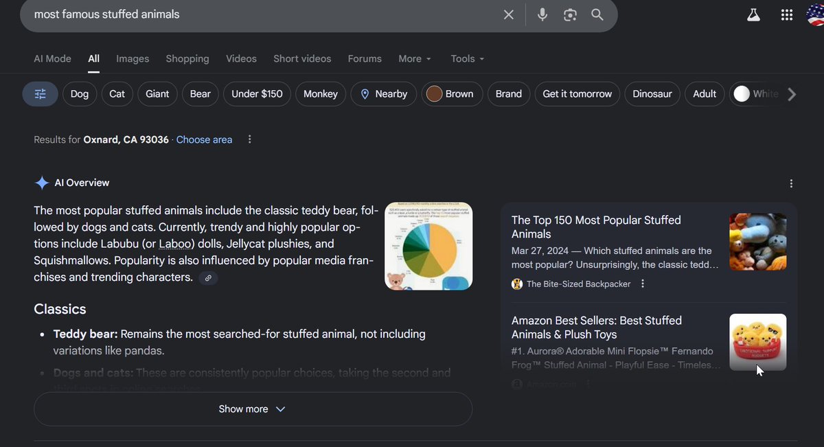Image resolution: width=824 pixels, height=447 pixels.
Task: Choose the Dinosaur filter chip
Action: tap(652, 94)
